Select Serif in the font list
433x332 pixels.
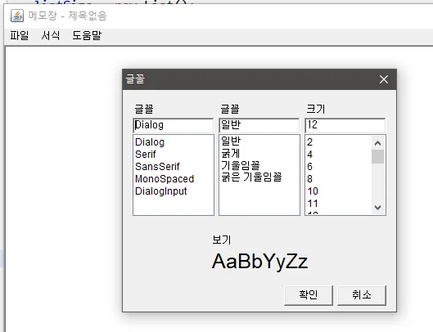146,155
